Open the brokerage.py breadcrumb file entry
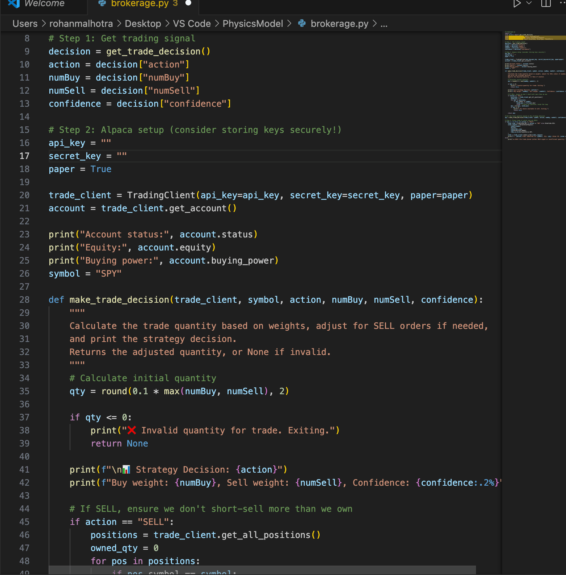 click(340, 24)
